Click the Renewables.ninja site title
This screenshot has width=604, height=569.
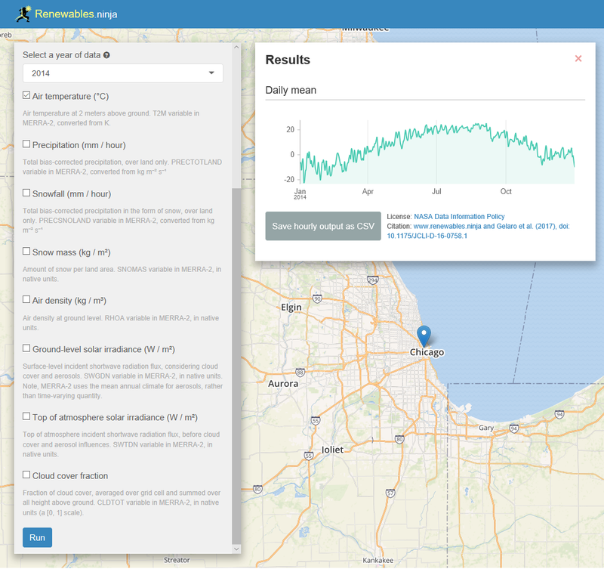coord(76,14)
